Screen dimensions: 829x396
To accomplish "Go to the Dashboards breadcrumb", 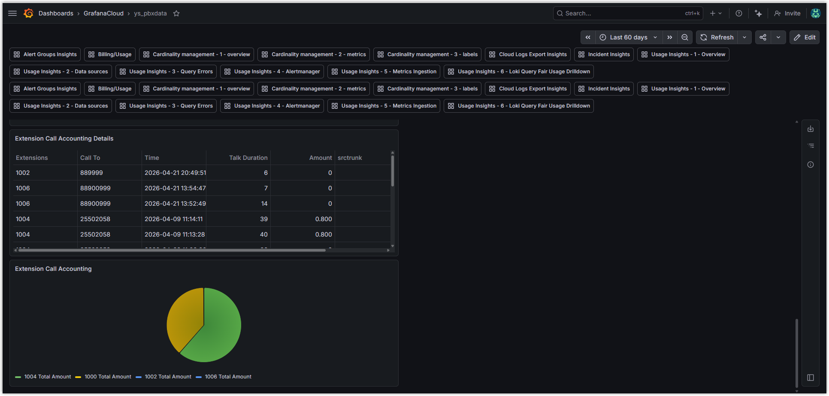I will [x=56, y=13].
